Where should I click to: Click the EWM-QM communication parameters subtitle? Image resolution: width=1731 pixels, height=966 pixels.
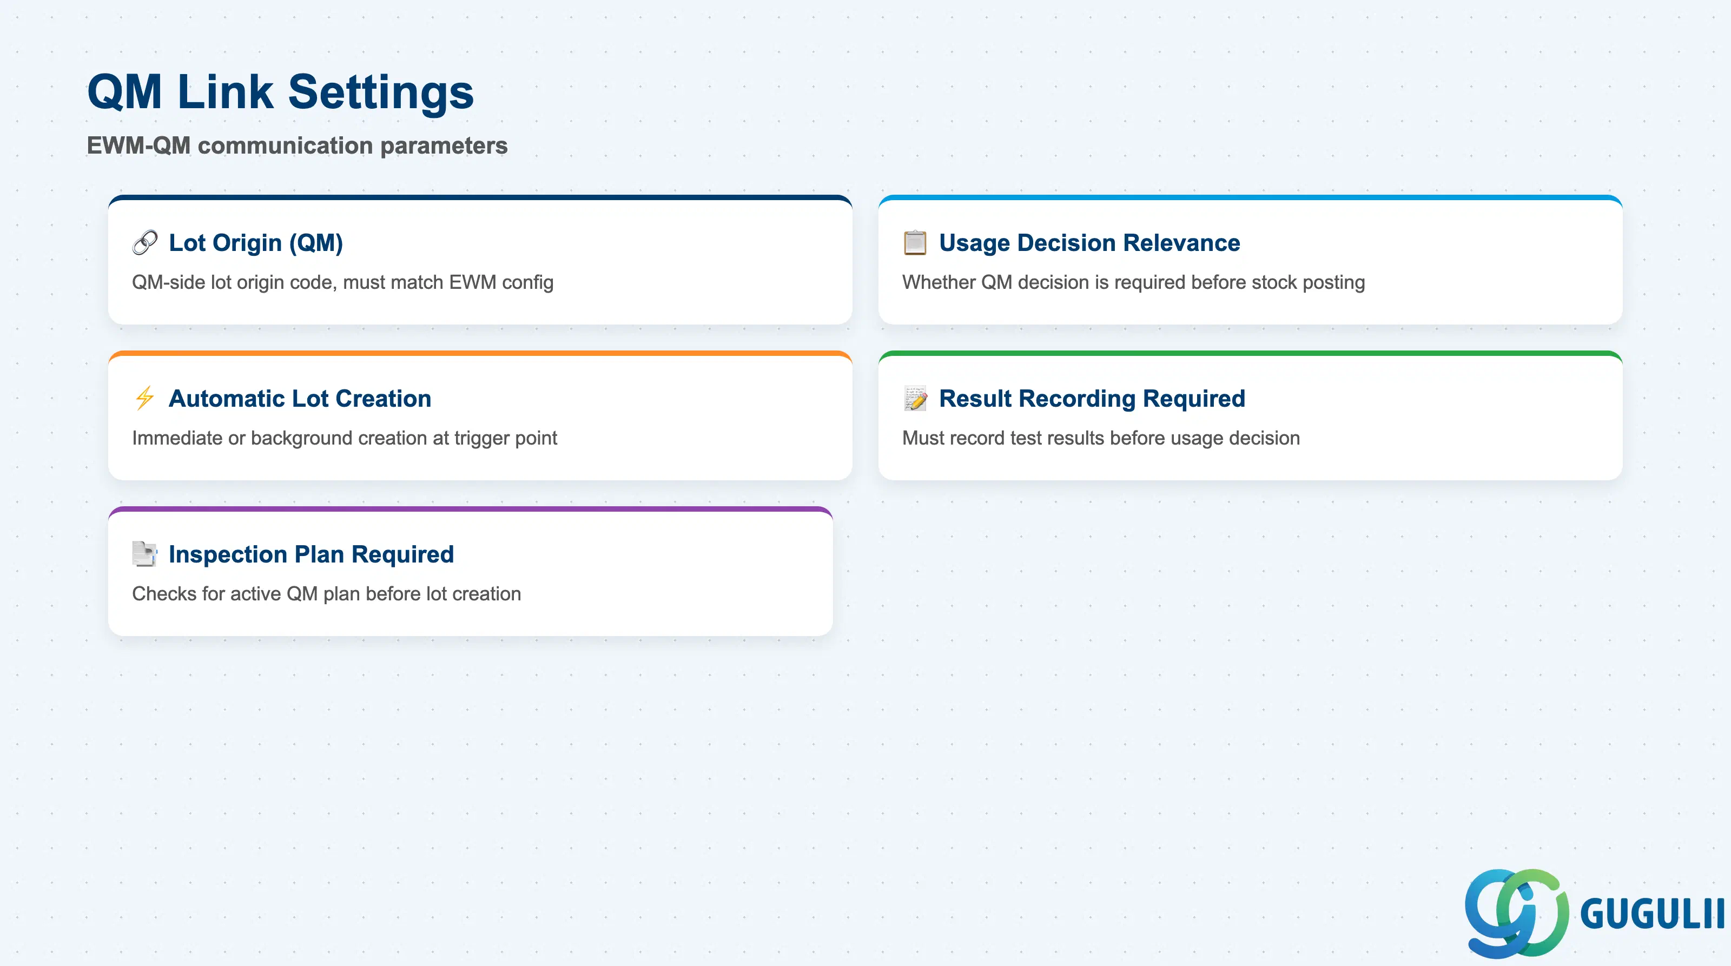pyautogui.click(x=297, y=145)
